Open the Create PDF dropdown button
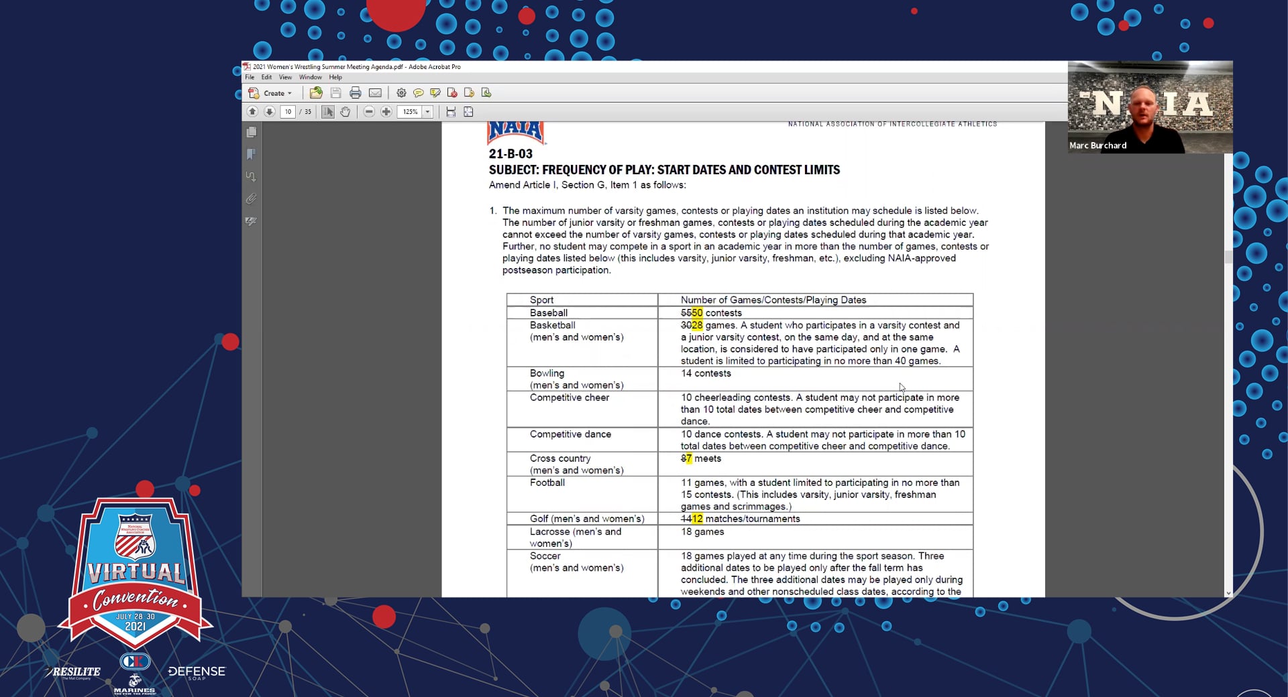The width and height of the screenshot is (1288, 697). 270,93
